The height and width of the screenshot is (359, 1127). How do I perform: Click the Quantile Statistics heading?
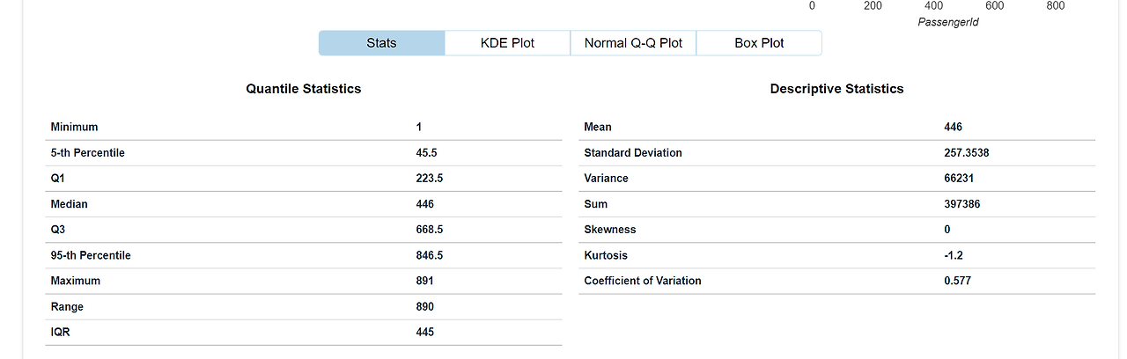304,89
